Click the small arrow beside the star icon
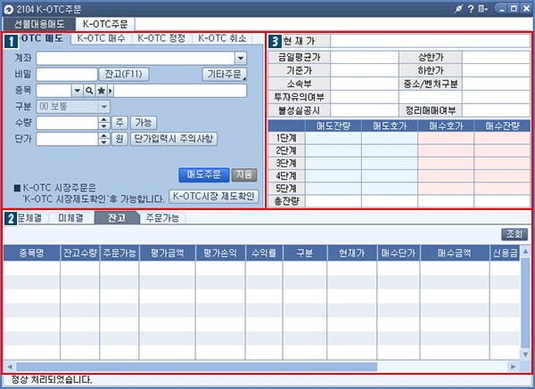Screen dimensions: 535x389 click(x=111, y=91)
